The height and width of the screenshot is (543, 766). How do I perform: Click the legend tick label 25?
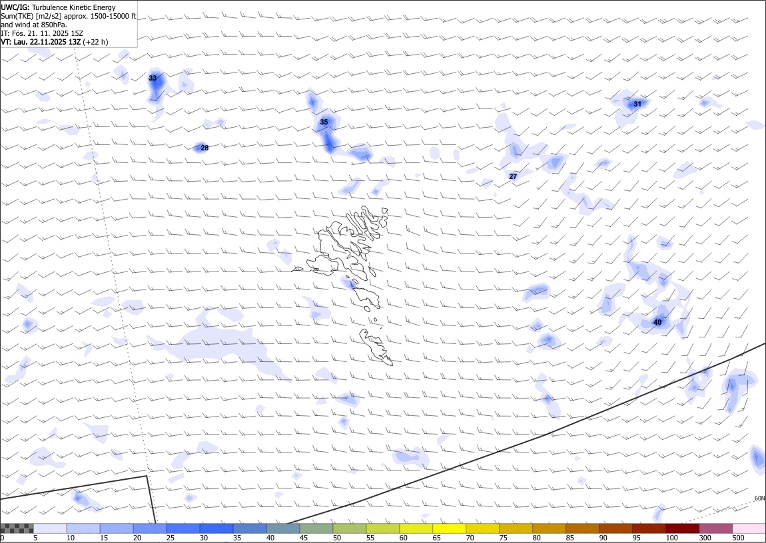(171, 538)
